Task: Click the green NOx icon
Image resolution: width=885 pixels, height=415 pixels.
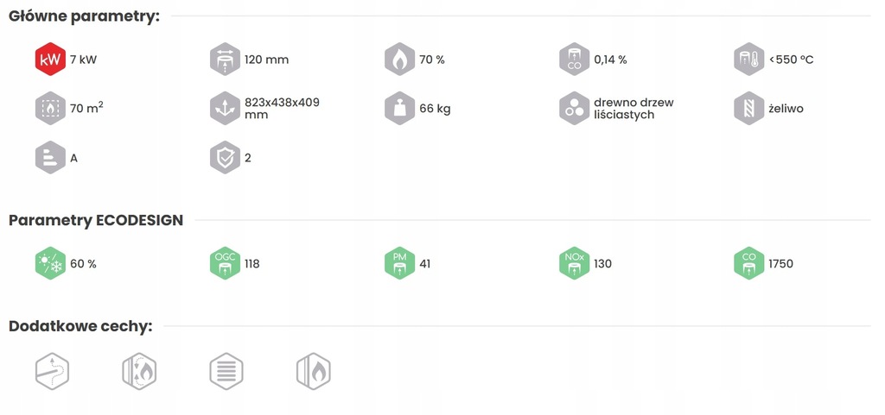Action: tap(575, 263)
